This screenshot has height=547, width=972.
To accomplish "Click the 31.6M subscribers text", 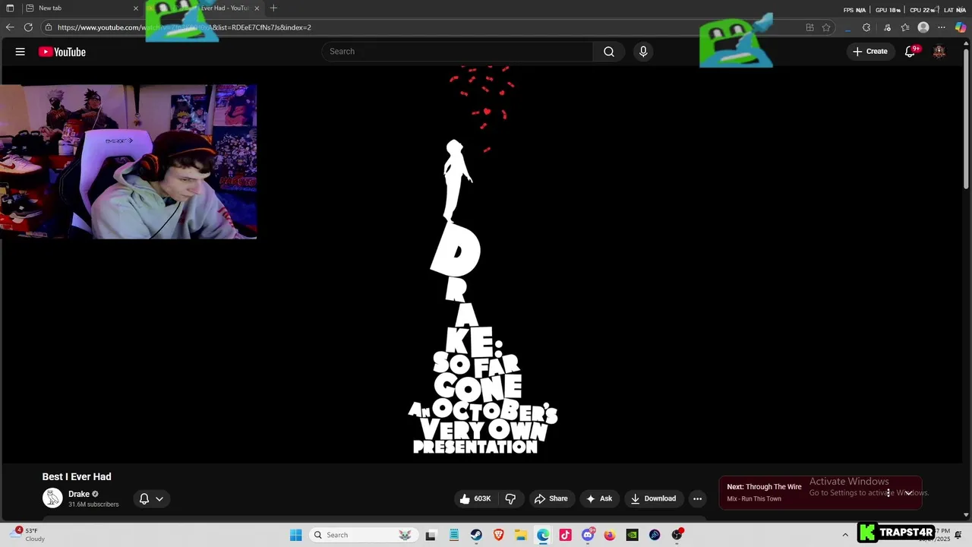I will pyautogui.click(x=93, y=504).
